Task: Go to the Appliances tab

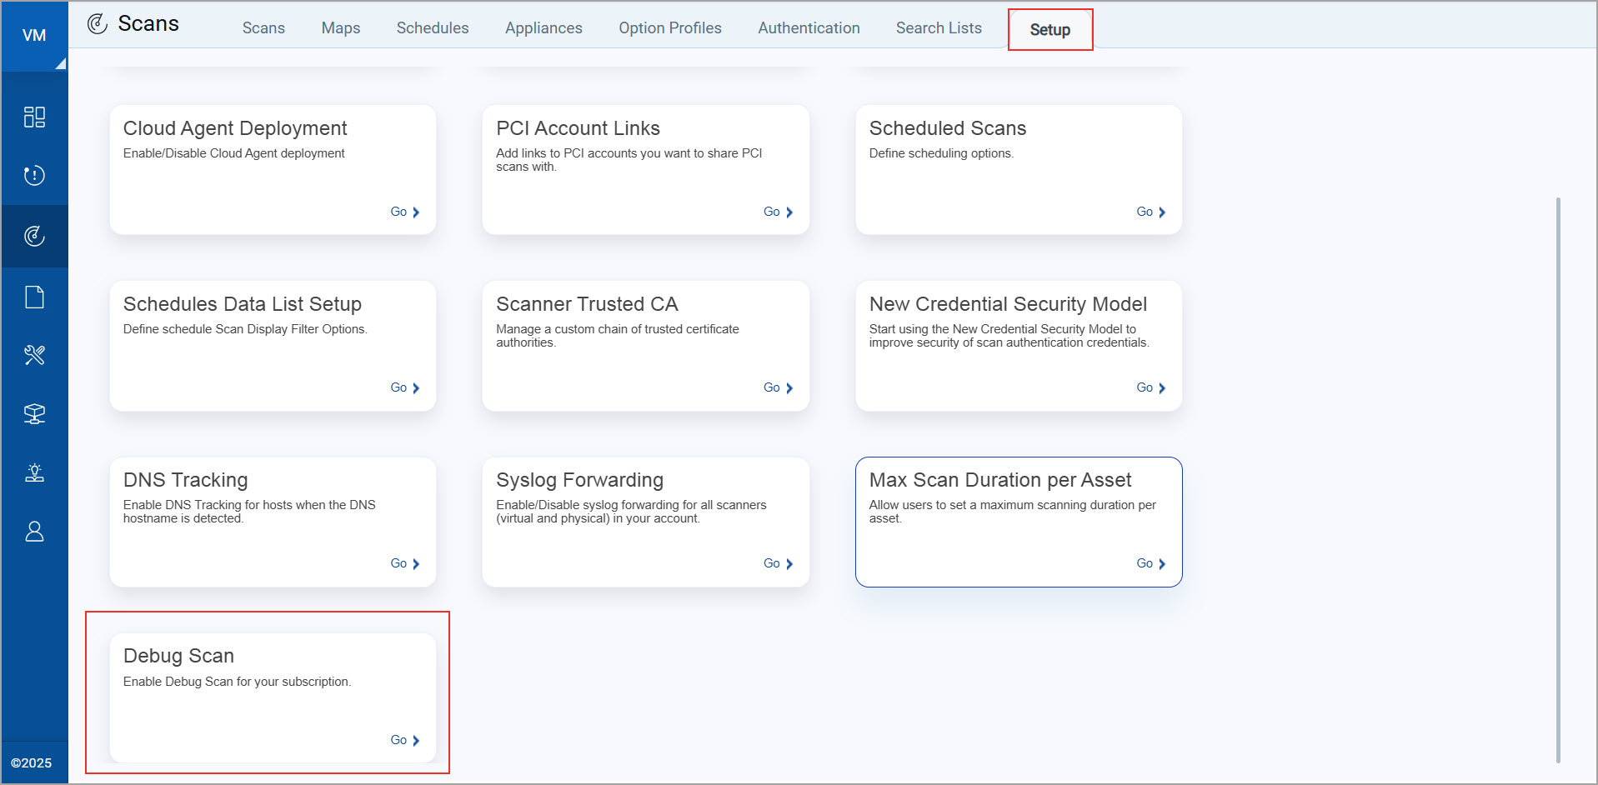Action: tap(543, 28)
